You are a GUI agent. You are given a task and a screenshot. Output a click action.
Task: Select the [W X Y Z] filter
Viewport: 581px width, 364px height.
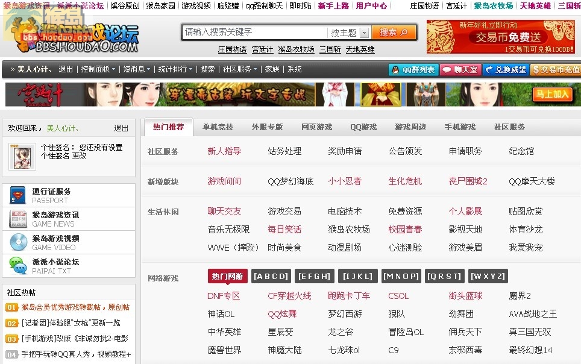[x=488, y=276]
